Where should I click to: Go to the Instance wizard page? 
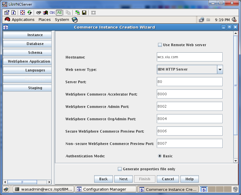pos(27,35)
